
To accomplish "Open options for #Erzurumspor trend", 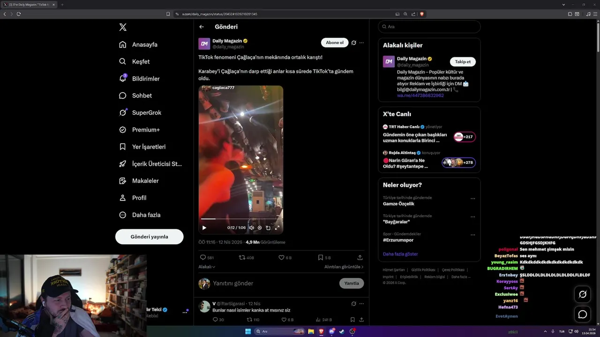I will point(473,234).
